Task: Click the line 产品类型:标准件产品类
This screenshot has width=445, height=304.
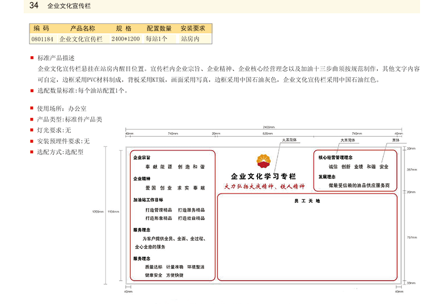Action: coord(70,119)
